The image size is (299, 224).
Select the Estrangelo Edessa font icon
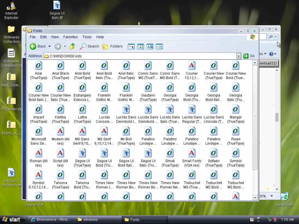pyautogui.click(x=82, y=87)
